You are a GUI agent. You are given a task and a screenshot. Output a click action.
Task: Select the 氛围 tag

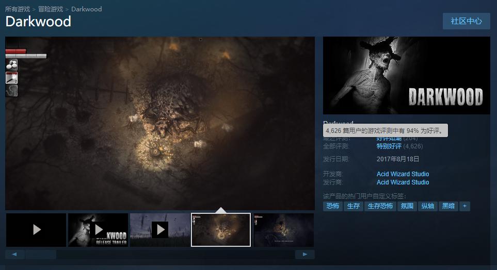[x=407, y=206]
